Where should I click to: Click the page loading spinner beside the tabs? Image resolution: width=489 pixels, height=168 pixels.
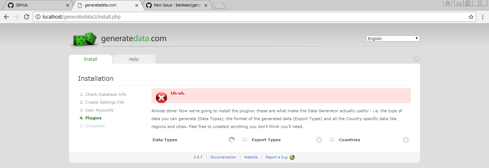click(416, 59)
